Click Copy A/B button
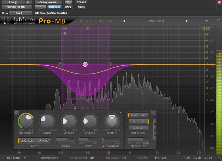Screen dimensions: 222x161 (109, 21)
